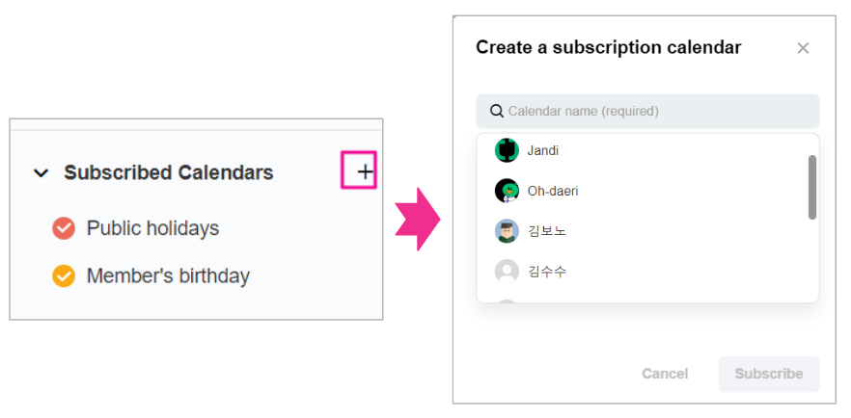Choose 김수수 in the member list
The image size is (851, 418).
point(547,272)
